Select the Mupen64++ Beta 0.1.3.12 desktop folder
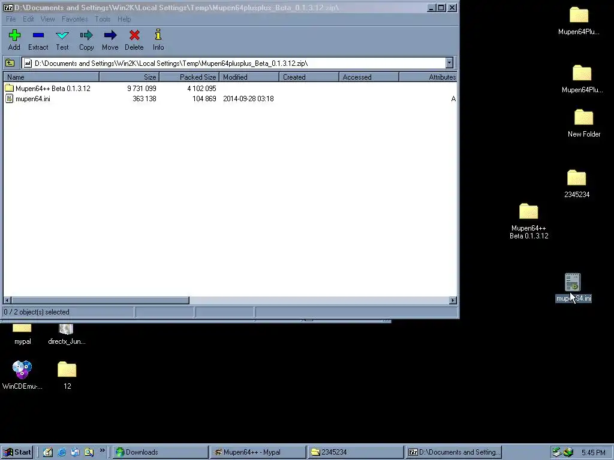 529,222
